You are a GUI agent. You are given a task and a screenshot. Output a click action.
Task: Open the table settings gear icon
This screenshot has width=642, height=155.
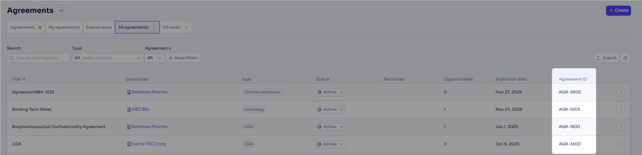[x=625, y=58]
